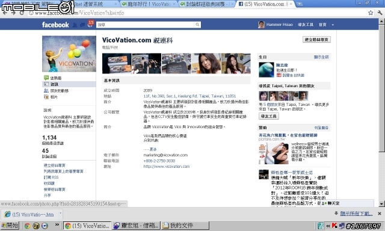Open birthday friend's dolphin avatar
Viewport: 385px width, 231px height.
tap(266, 70)
